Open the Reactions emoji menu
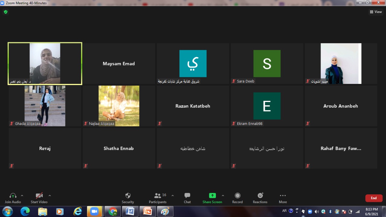 tap(260, 198)
